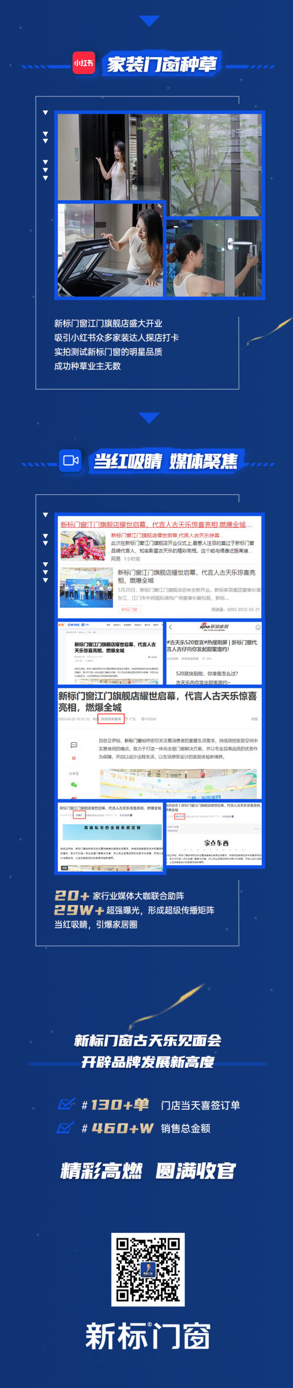293x1388 pixels.
Task: Click the 举报 link on the article
Action: 255,719
